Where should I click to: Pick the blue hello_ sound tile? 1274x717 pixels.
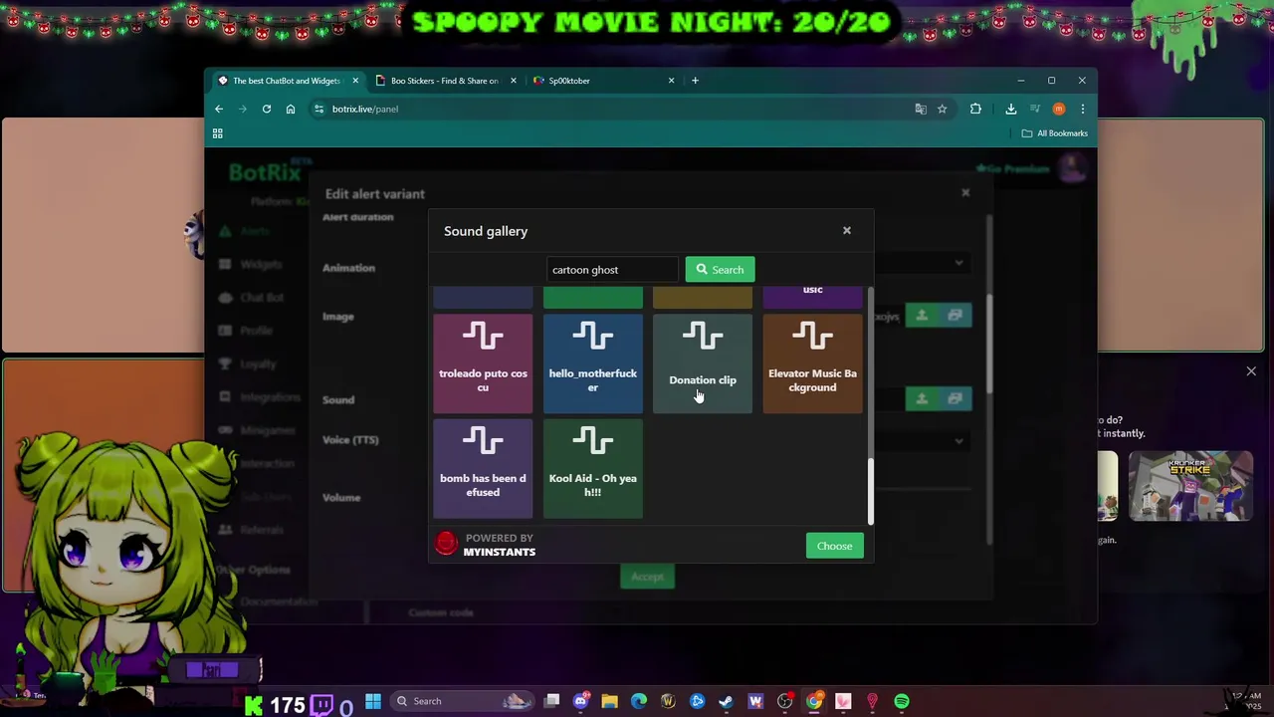(x=593, y=363)
